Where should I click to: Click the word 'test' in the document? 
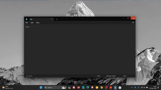click(x=27, y=27)
